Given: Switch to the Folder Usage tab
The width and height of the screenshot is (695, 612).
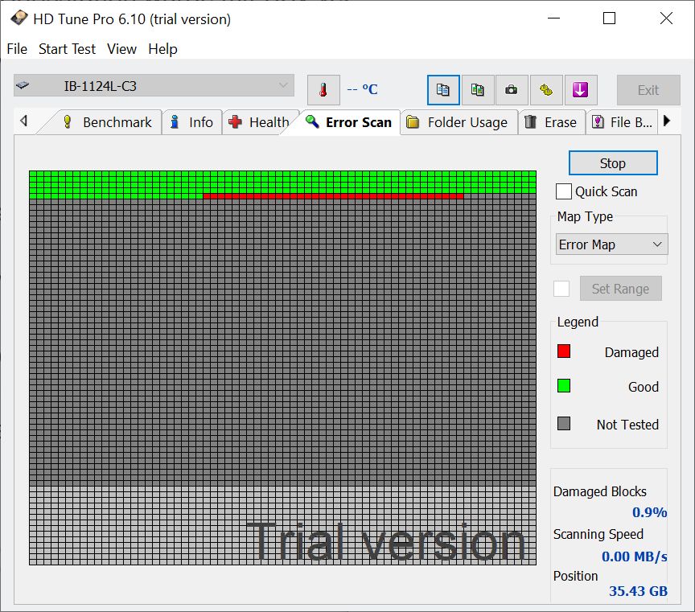Looking at the screenshot, I should tap(459, 122).
